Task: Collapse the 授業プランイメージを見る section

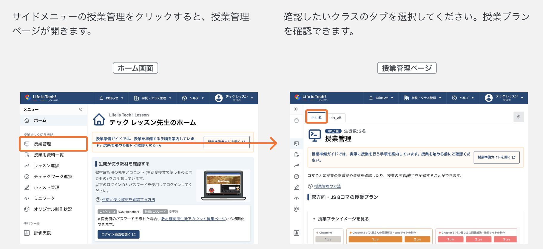Action: pos(341,219)
